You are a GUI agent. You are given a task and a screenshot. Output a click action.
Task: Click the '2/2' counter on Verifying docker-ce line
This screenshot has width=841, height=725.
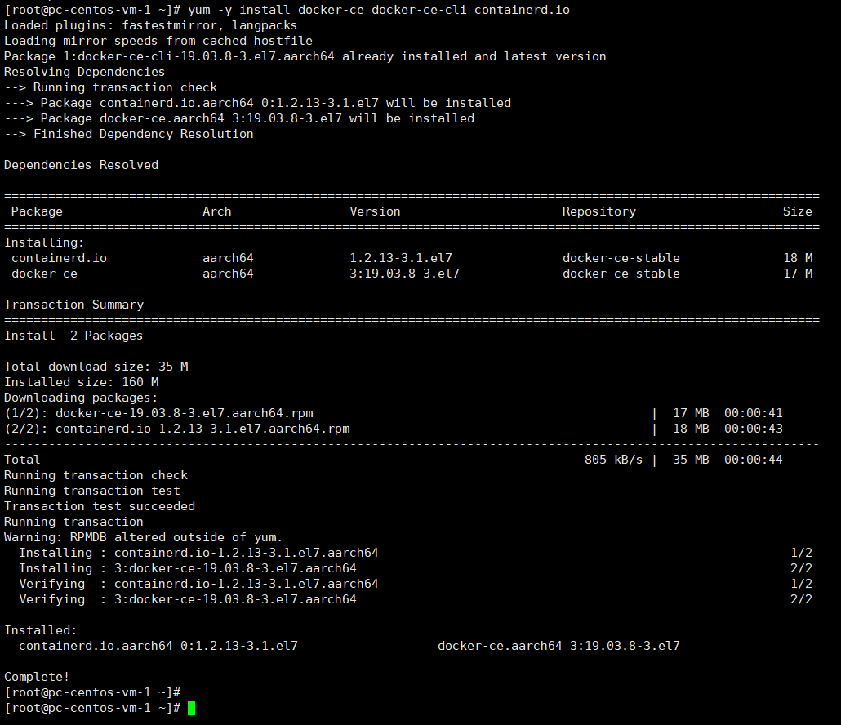click(801, 601)
